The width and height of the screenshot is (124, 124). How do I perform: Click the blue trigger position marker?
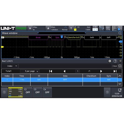click(62, 37)
